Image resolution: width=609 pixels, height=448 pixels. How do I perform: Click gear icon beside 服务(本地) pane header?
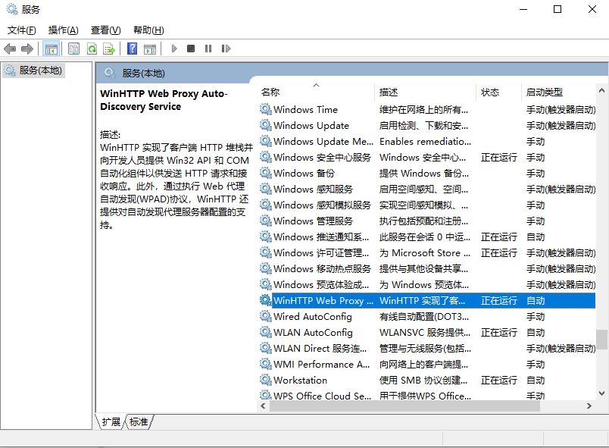110,73
